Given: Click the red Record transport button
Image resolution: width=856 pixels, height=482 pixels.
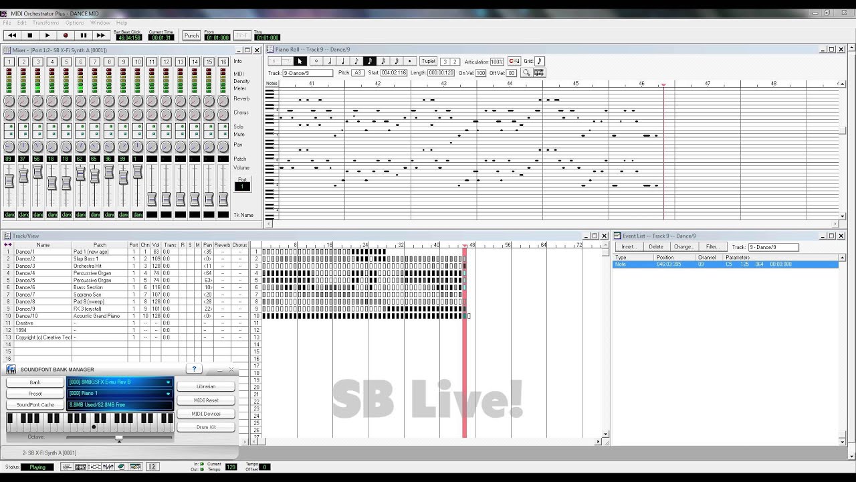Looking at the screenshot, I should 66,35.
